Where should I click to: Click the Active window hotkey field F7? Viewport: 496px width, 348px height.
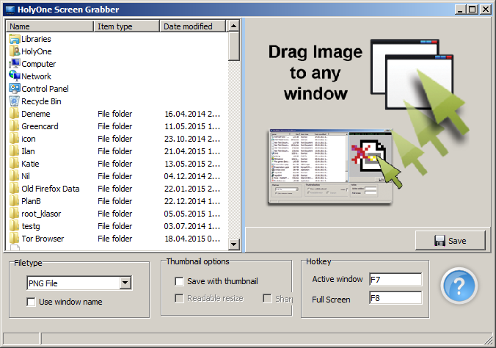pyautogui.click(x=395, y=280)
